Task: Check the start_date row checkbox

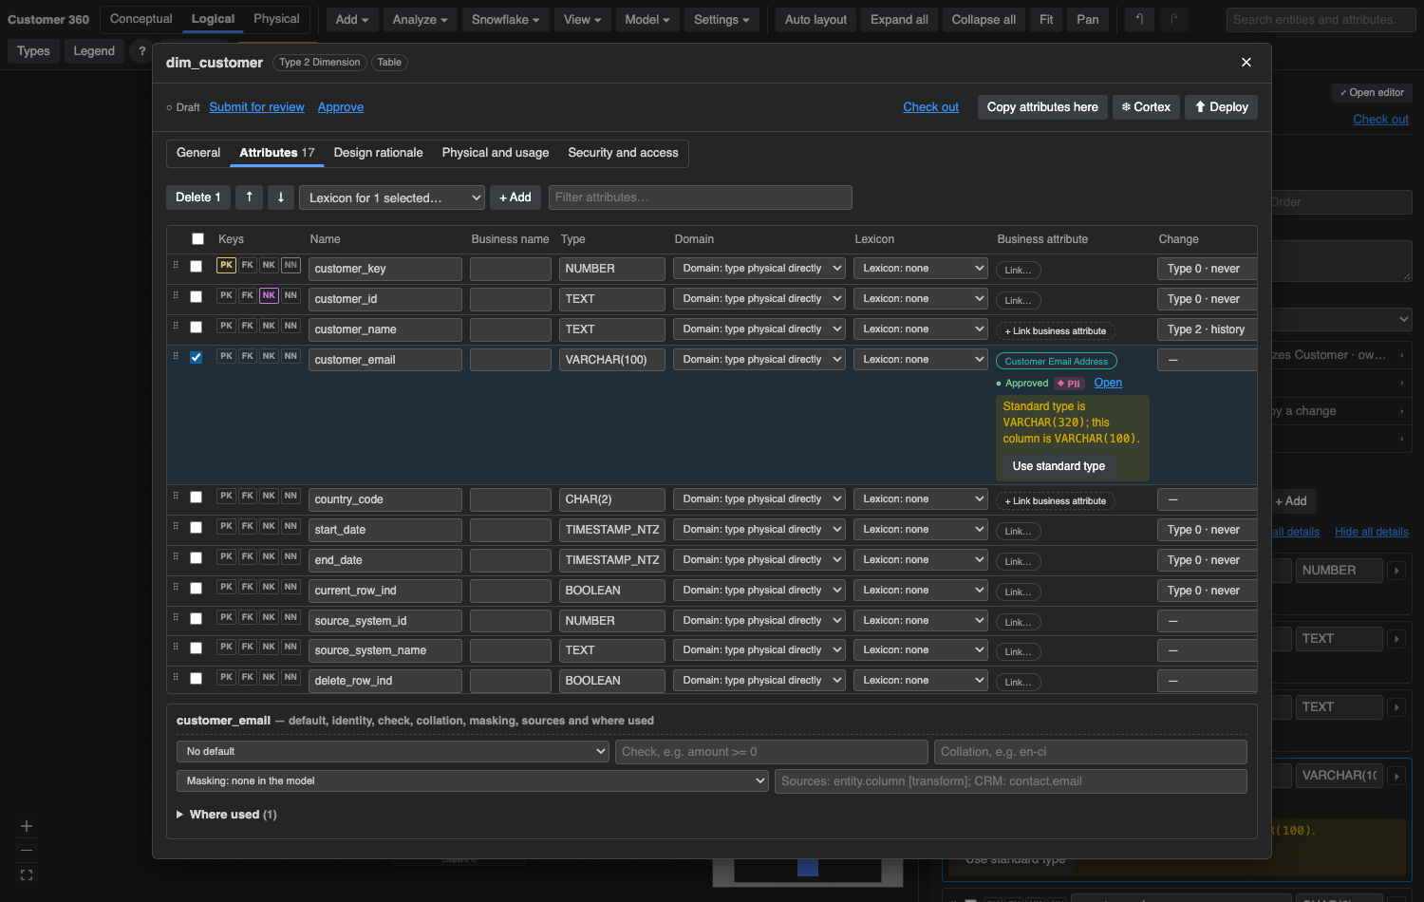Action: coord(196,528)
